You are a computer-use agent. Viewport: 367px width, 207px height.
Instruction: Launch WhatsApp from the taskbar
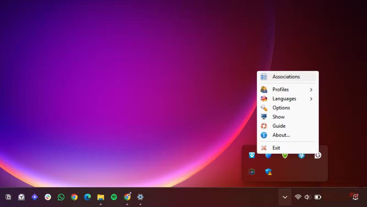pos(61,197)
